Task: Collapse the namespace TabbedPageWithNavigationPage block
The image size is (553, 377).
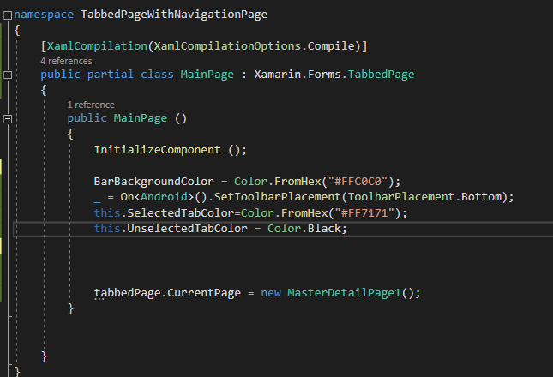Action: point(8,15)
